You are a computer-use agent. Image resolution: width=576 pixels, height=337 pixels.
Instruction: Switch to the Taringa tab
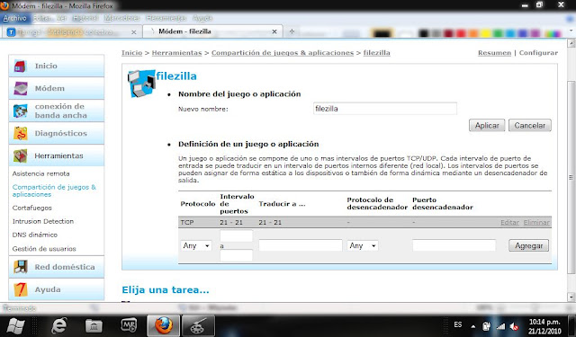72,32
